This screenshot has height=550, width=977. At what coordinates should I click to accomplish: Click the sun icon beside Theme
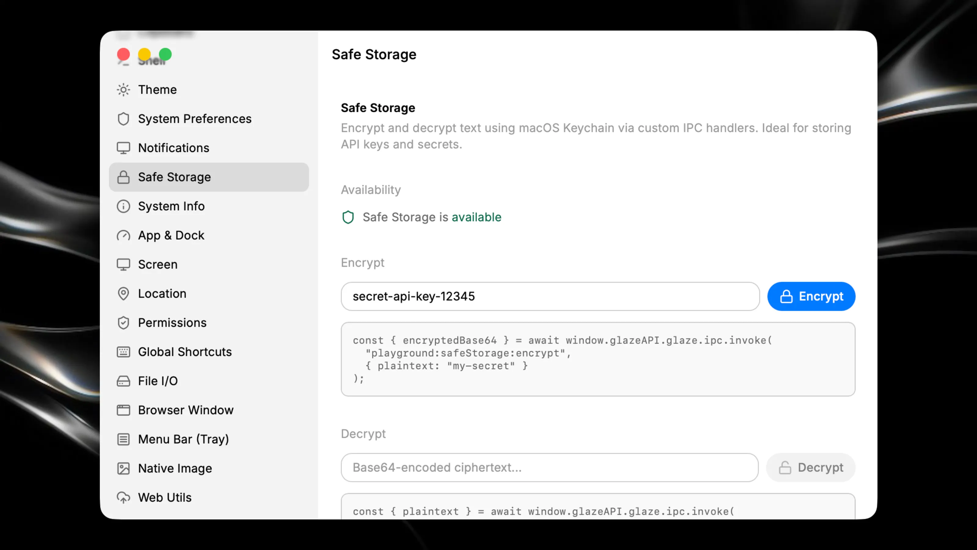pyautogui.click(x=123, y=90)
